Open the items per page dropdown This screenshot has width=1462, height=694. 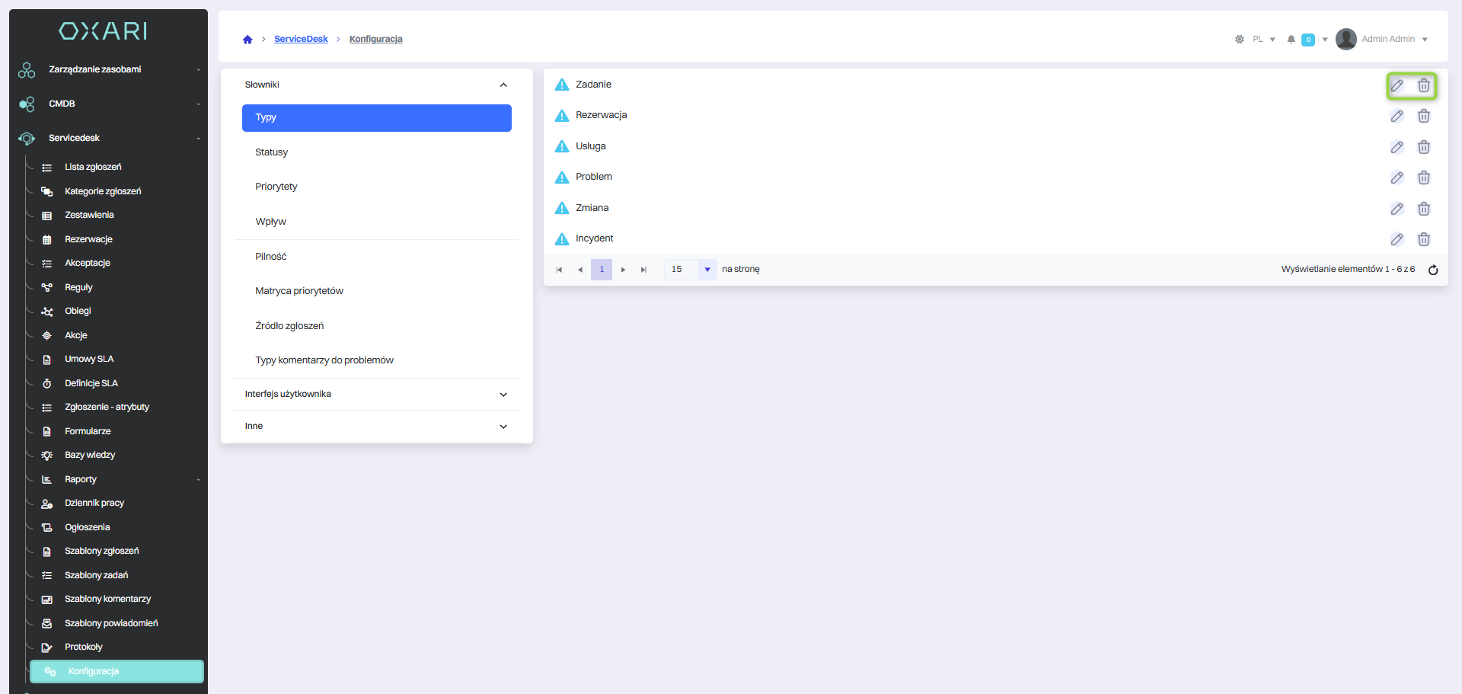707,270
